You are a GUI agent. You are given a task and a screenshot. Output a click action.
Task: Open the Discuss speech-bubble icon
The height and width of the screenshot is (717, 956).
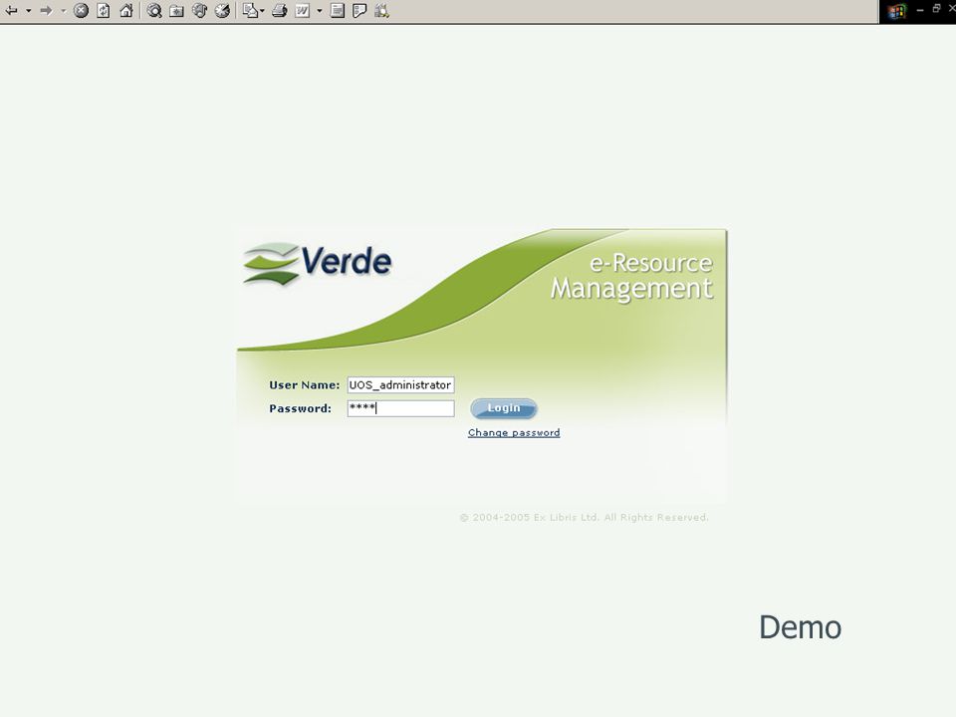tap(359, 10)
